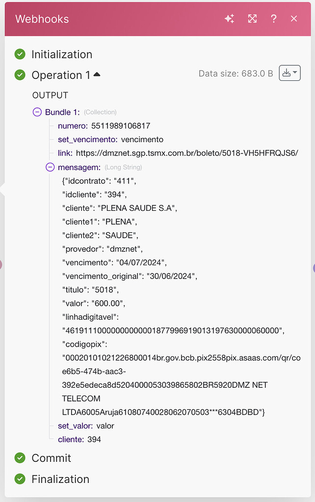
Task: Click the Webhooks title text
Action: 41,19
